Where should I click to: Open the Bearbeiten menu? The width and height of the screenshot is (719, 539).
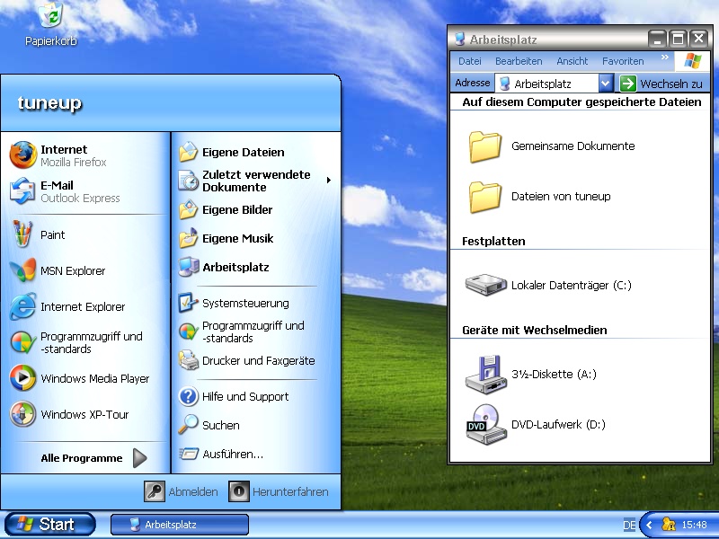click(519, 61)
